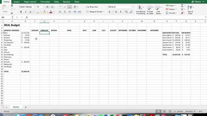
Task: Click the Share button
Action: (196, 2)
